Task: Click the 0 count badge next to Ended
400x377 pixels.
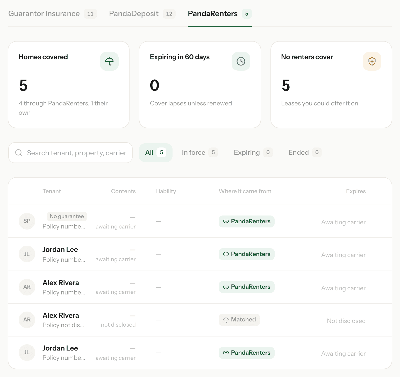Action: point(317,152)
